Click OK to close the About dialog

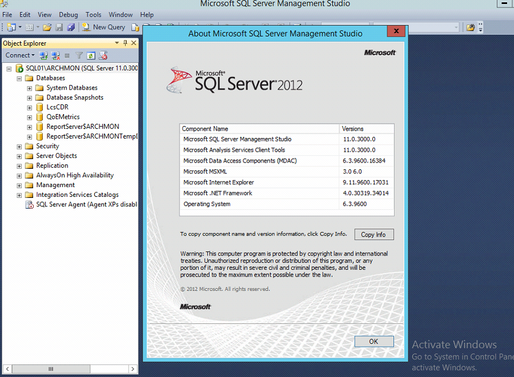(374, 341)
